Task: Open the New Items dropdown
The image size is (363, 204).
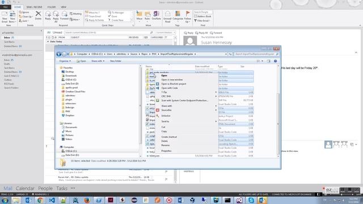Action: click(x=12, y=17)
